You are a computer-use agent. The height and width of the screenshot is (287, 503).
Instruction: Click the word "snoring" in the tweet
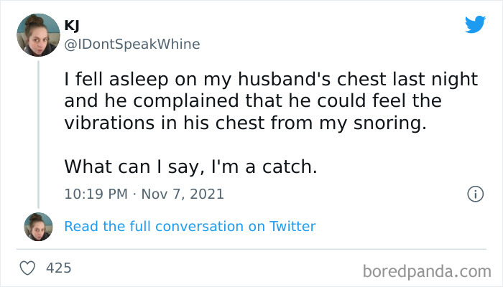[394, 122]
